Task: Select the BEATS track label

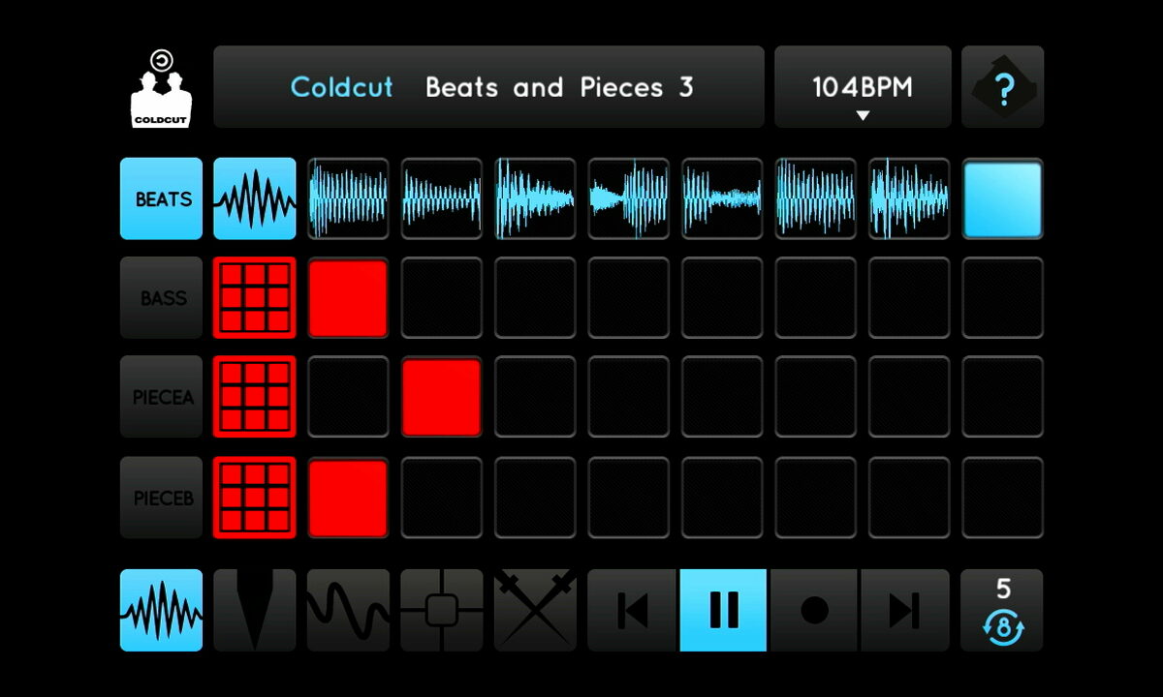Action: click(161, 198)
